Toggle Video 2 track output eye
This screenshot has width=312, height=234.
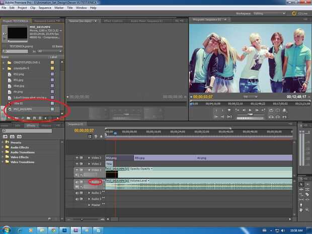[x=77, y=164]
